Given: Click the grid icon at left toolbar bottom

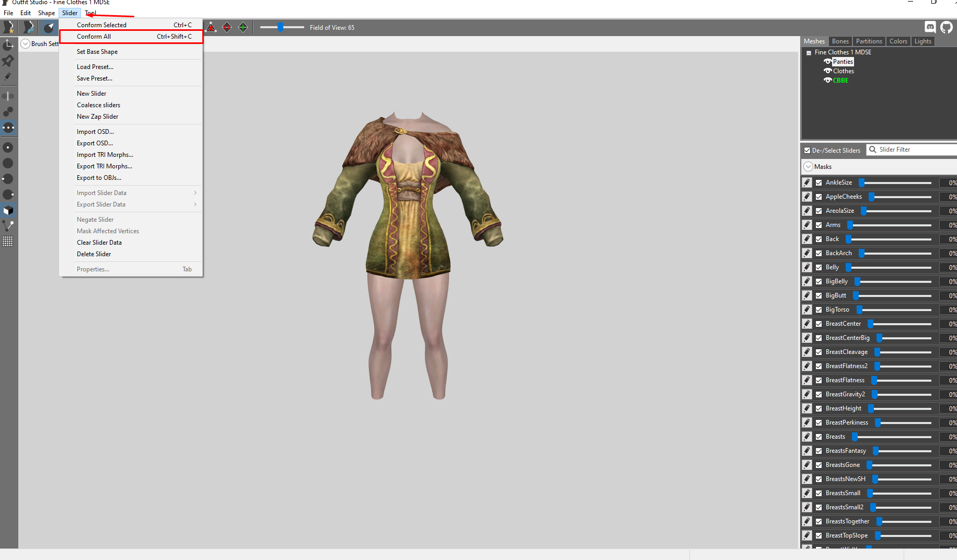Looking at the screenshot, I should click(x=8, y=242).
